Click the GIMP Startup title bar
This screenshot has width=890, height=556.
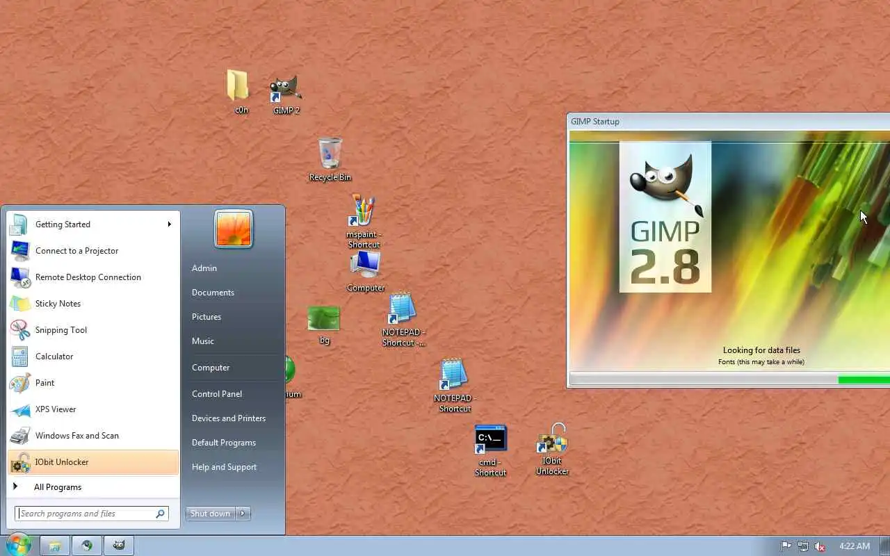point(729,121)
